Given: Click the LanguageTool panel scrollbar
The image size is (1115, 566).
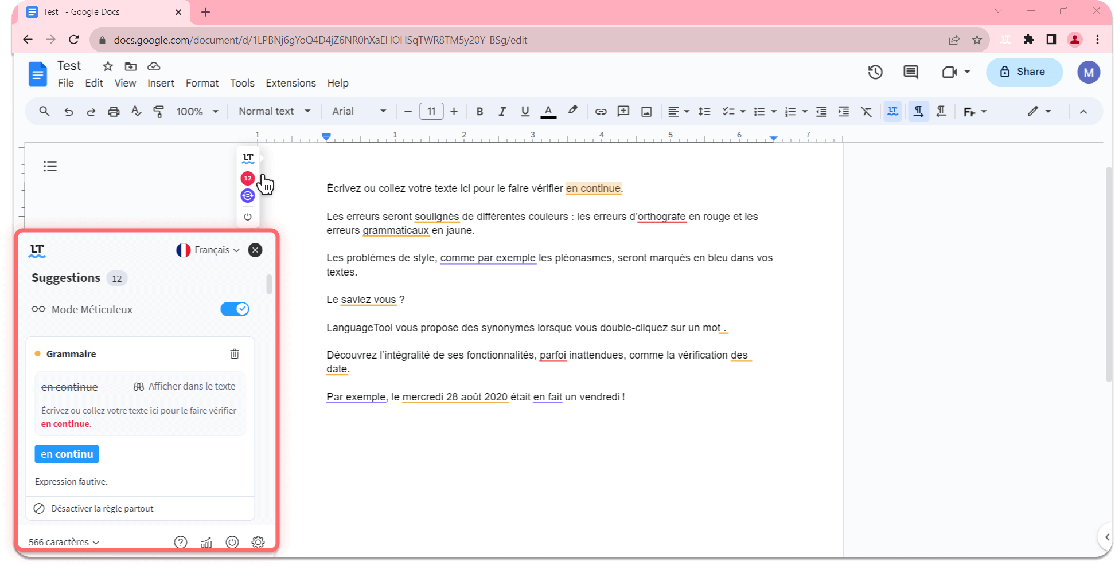Looking at the screenshot, I should (x=269, y=285).
